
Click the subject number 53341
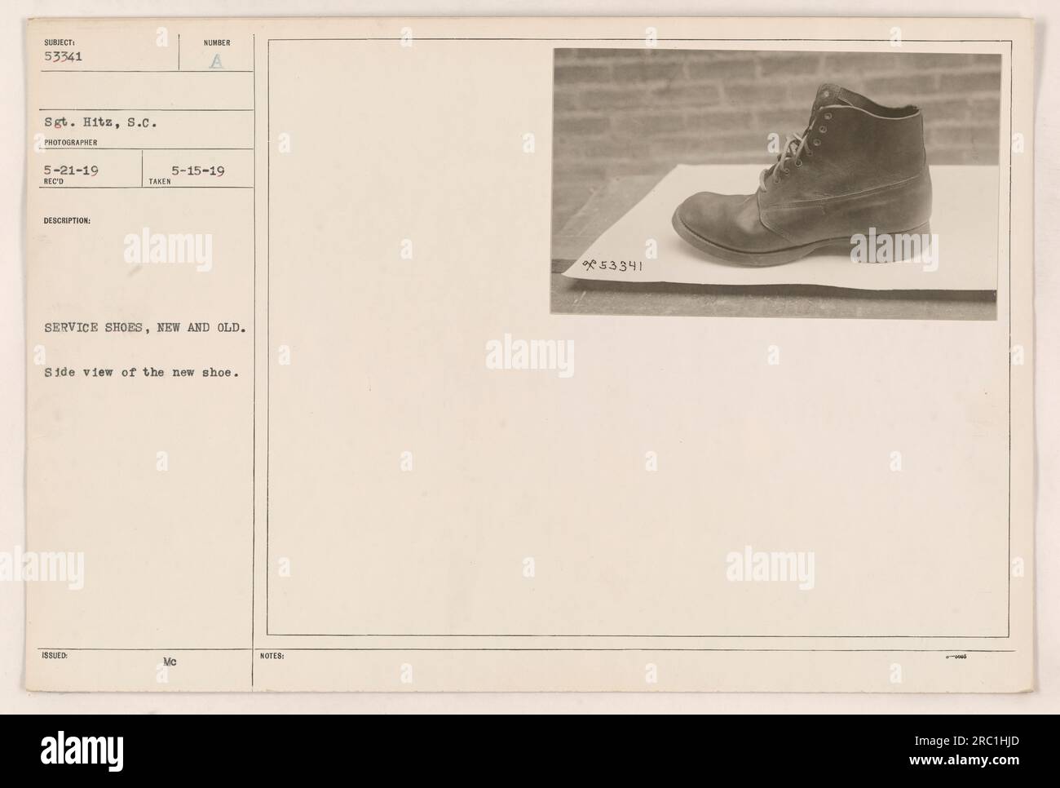pos(62,58)
